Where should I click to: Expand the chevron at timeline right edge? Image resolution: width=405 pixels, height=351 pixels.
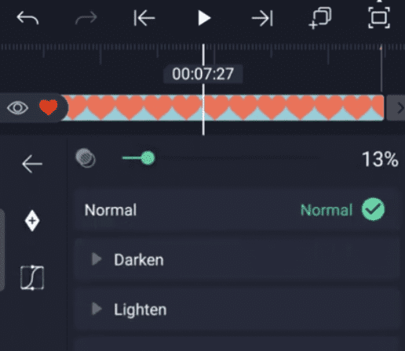[x=398, y=108]
